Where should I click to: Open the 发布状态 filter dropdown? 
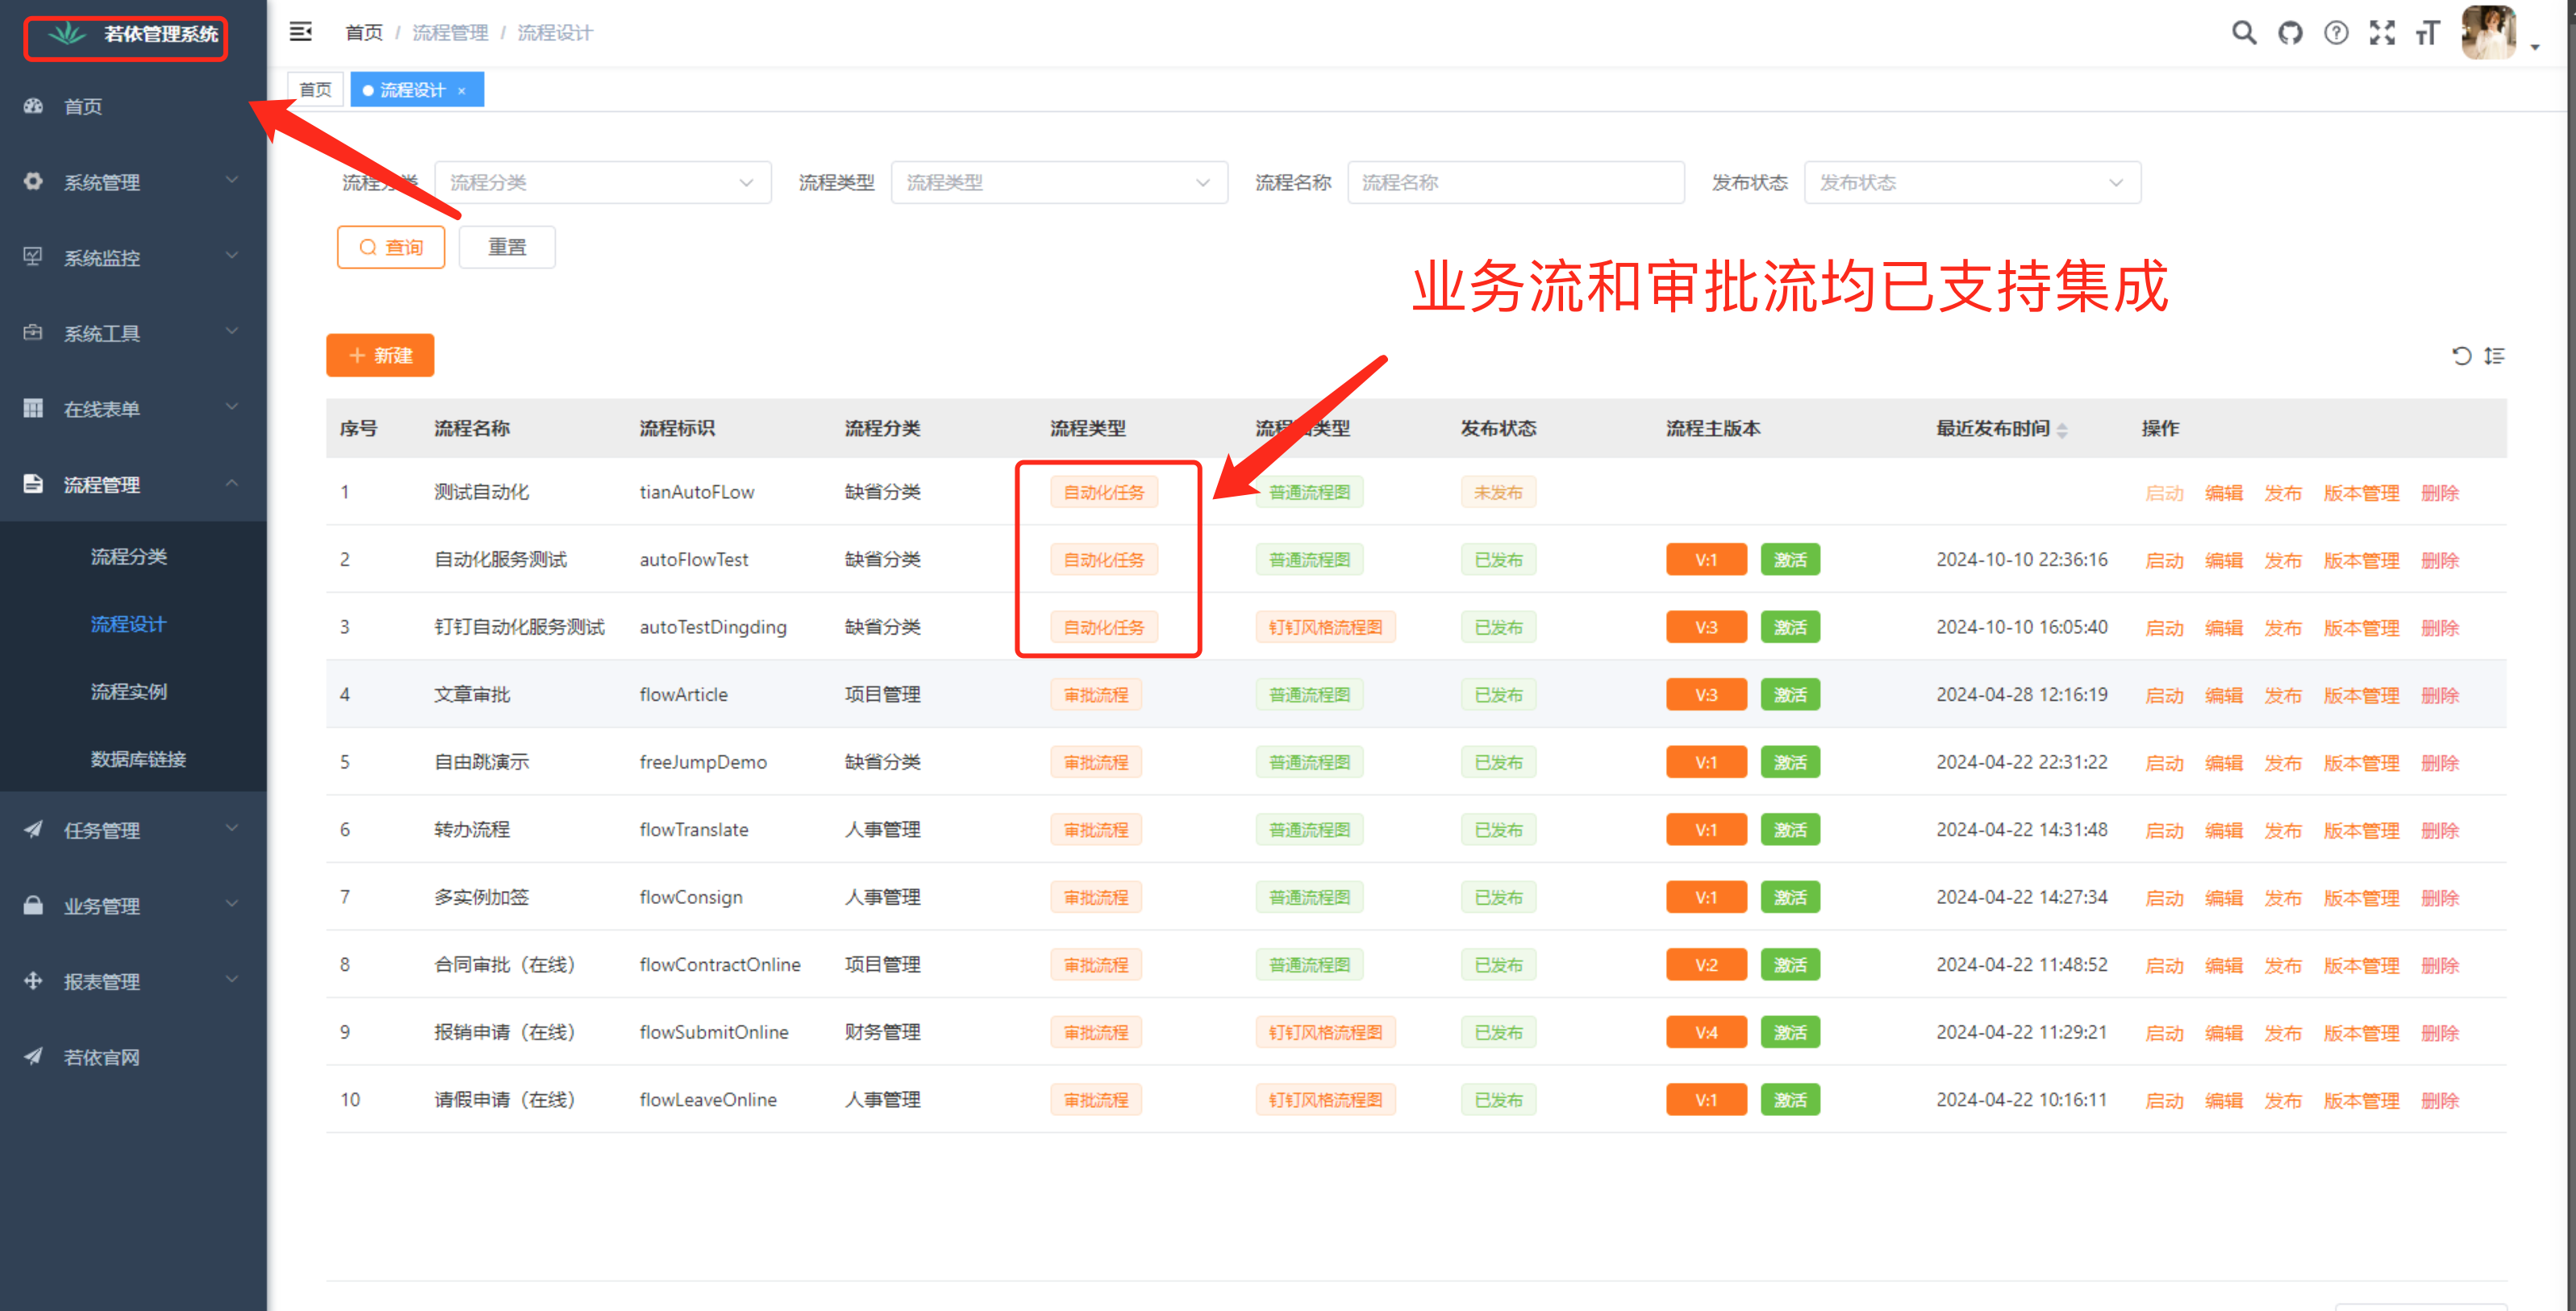pos(1971,183)
